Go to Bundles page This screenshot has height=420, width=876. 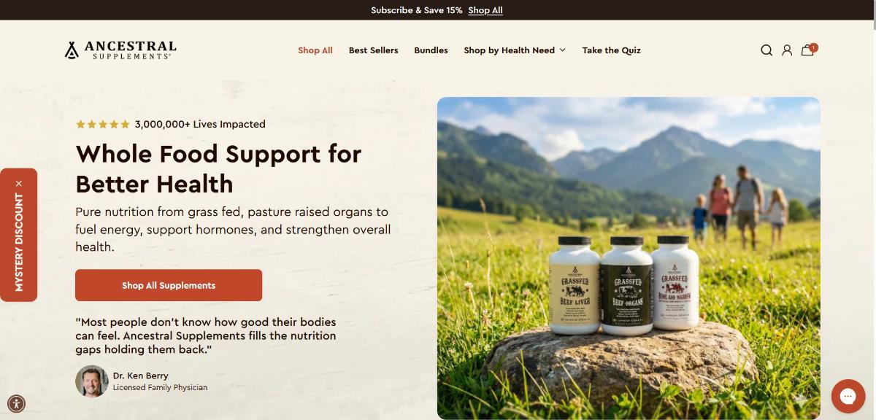pos(431,50)
